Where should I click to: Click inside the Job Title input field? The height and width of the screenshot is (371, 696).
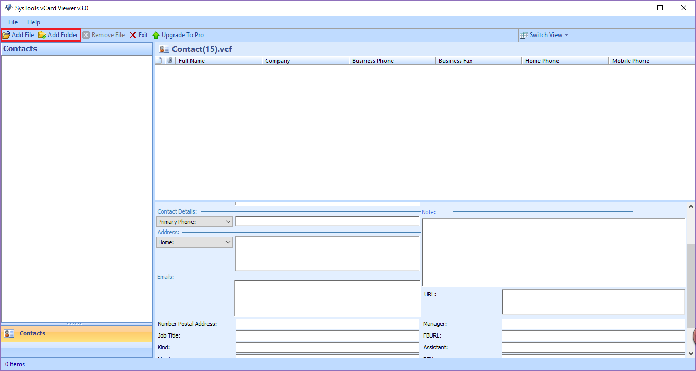tap(327, 335)
